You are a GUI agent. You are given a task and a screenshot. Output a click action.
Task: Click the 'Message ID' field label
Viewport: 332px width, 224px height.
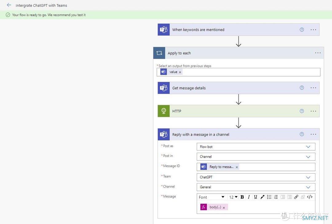172,166
